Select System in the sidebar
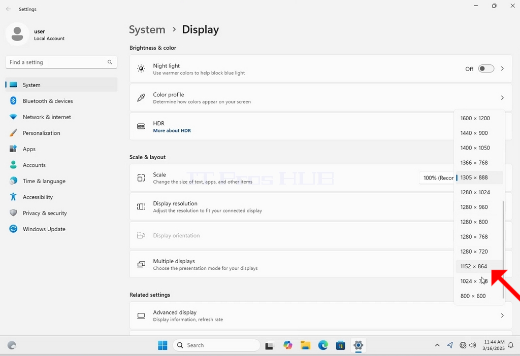The height and width of the screenshot is (356, 520). [x=61, y=85]
